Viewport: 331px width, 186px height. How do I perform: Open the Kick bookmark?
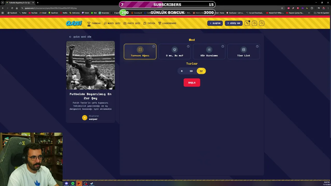pyautogui.click(x=94, y=13)
